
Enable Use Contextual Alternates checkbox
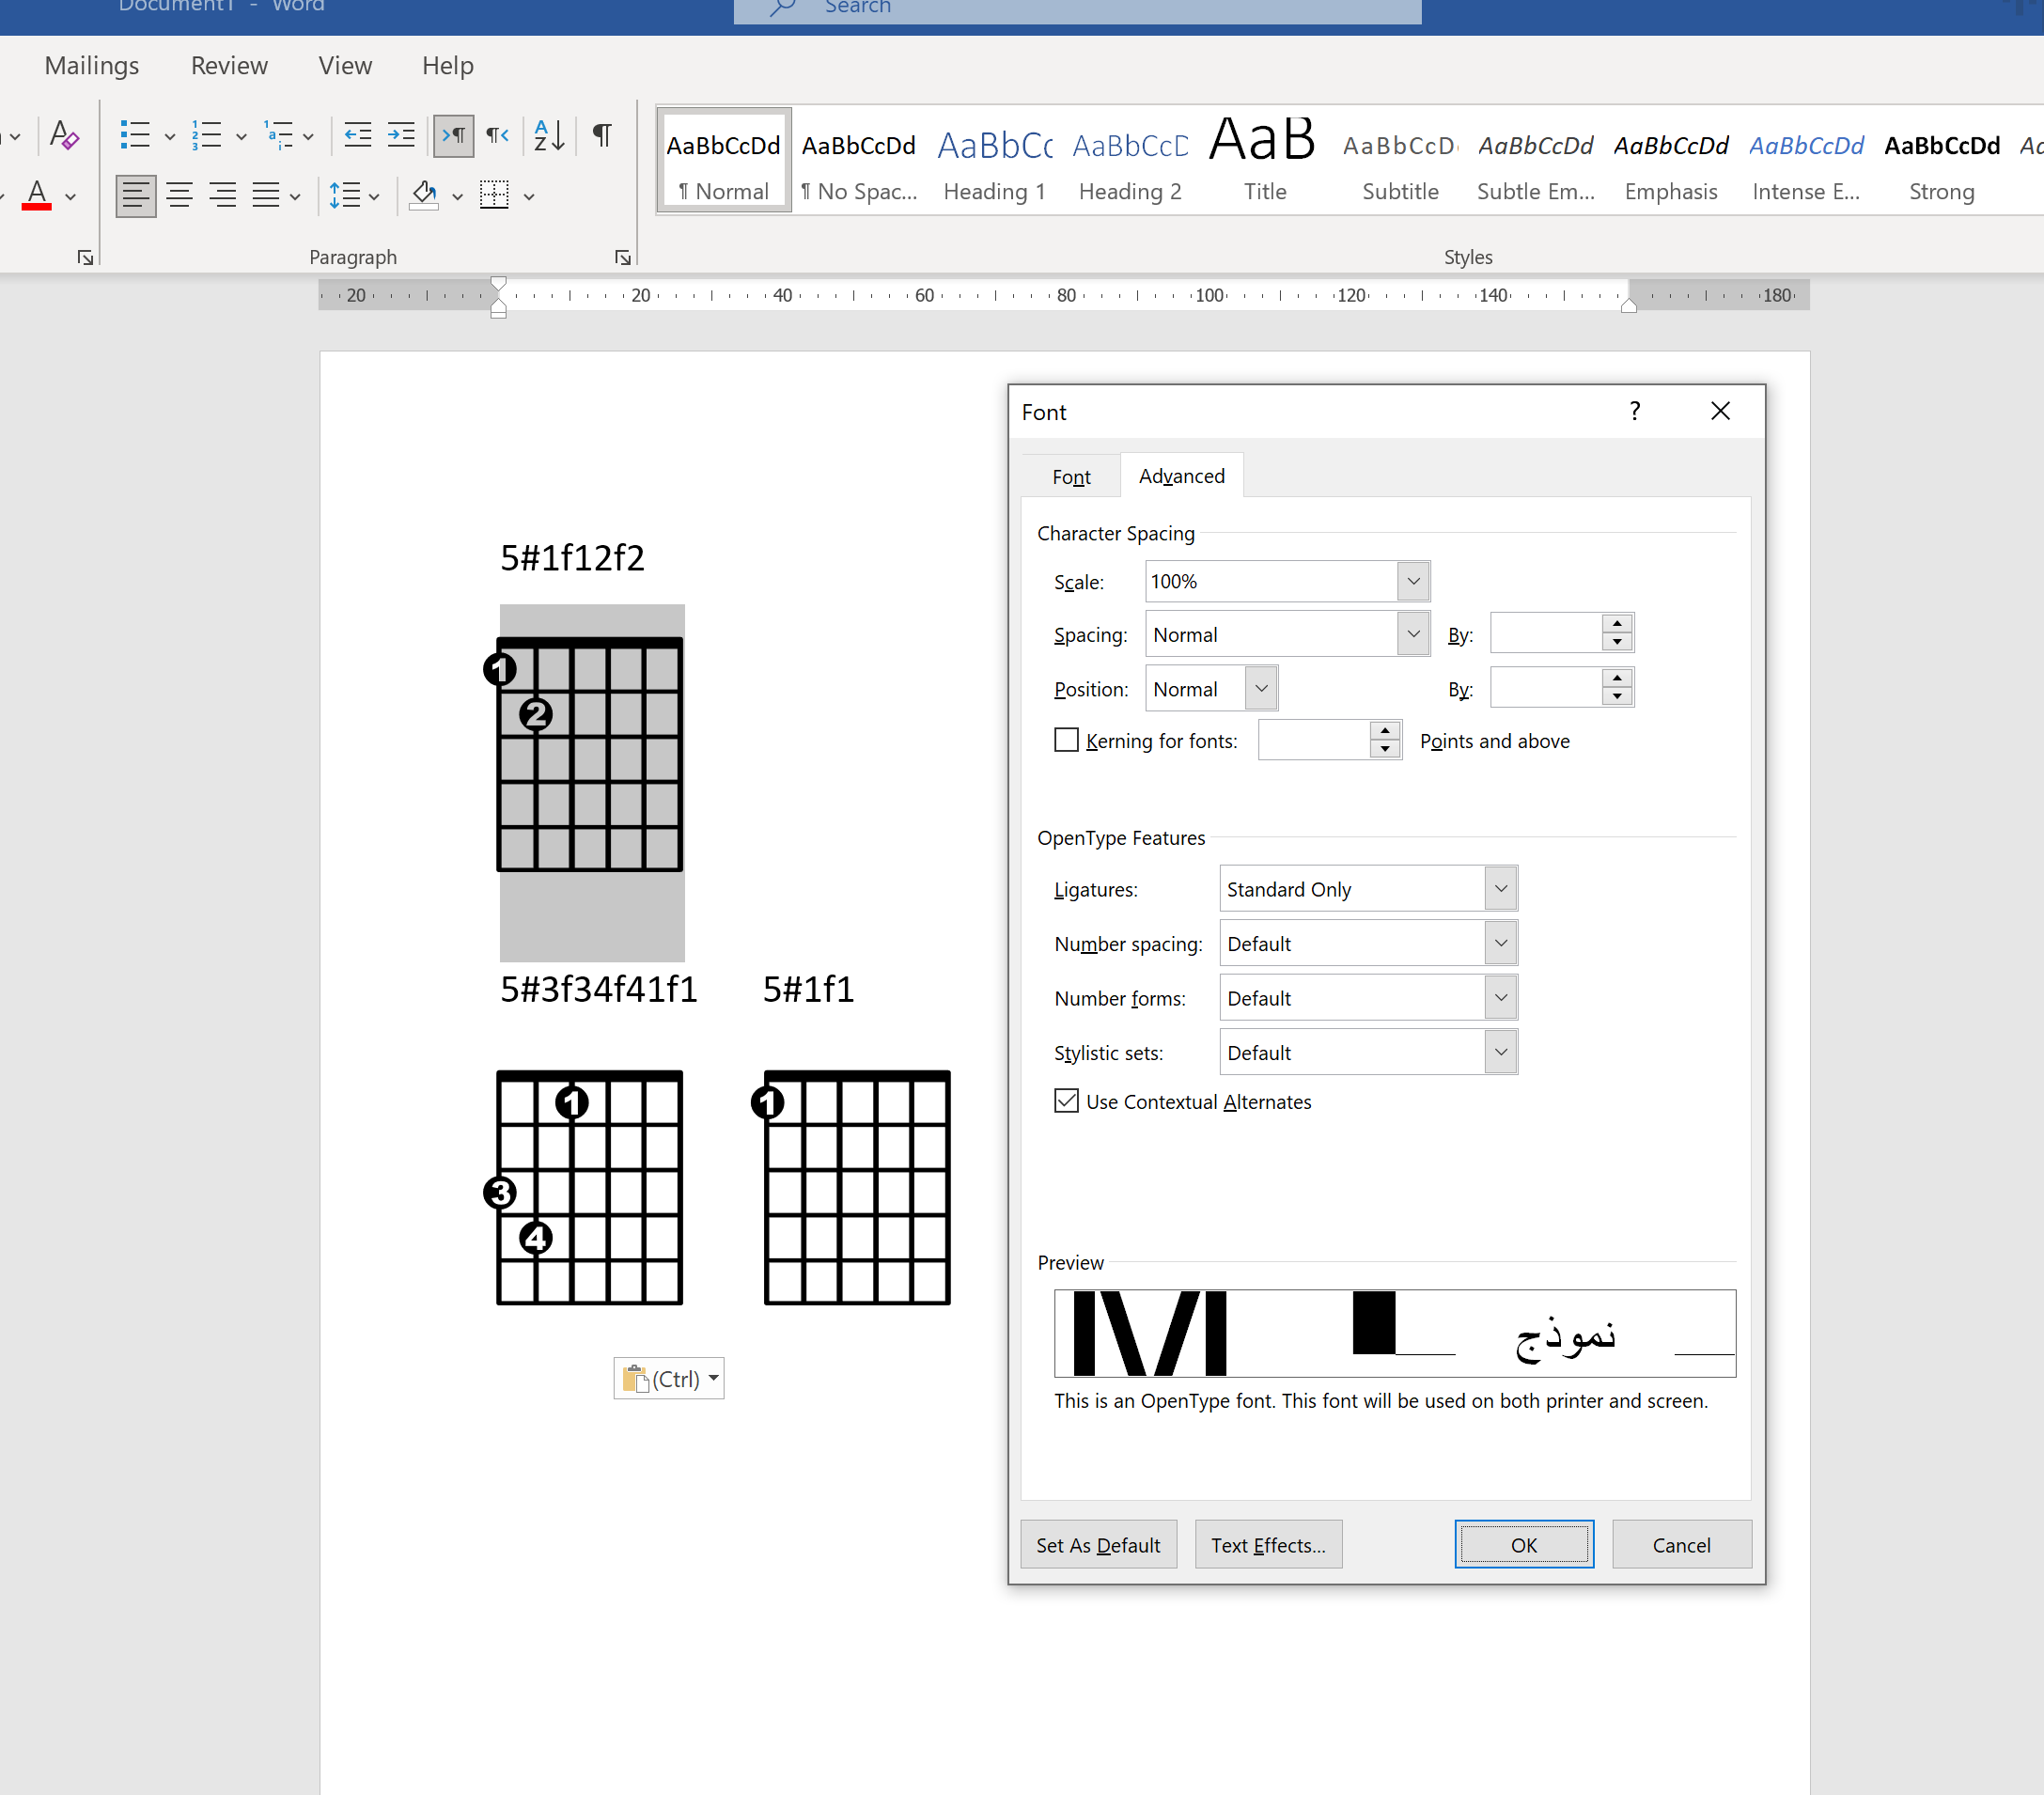1066,1100
